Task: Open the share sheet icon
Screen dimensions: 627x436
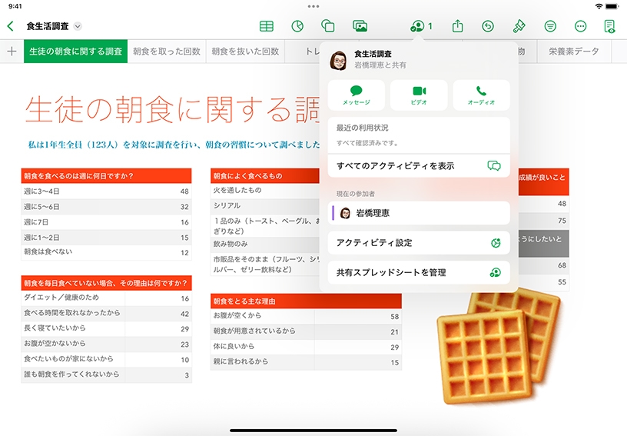Action: (458, 26)
